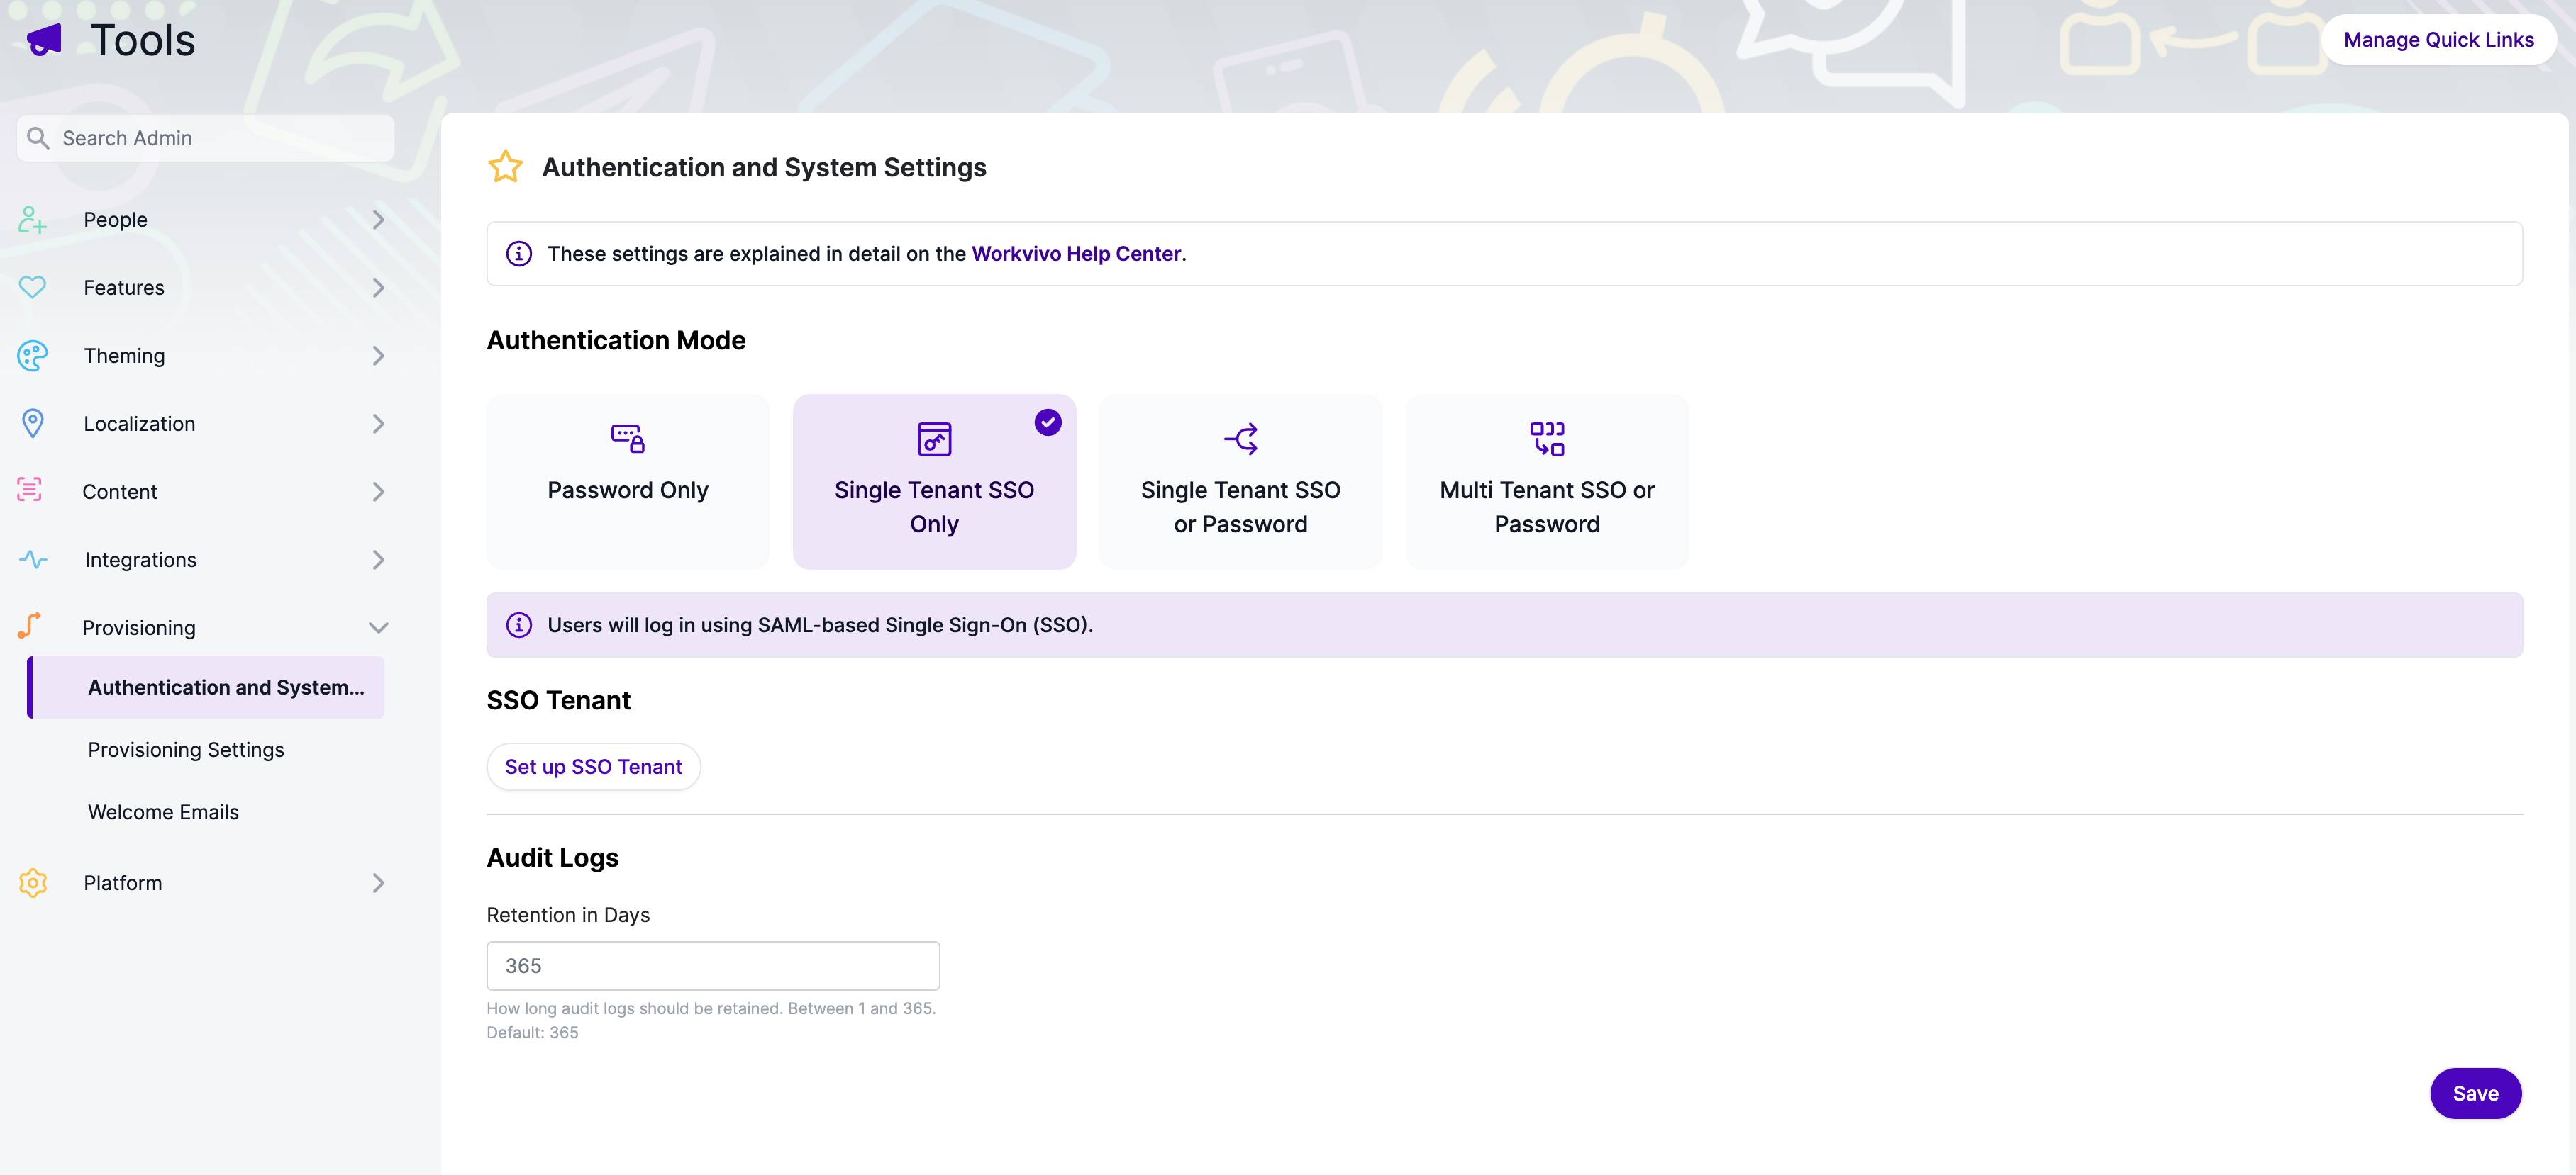Click the Localization pin icon
The width and height of the screenshot is (2576, 1175).
(32, 424)
